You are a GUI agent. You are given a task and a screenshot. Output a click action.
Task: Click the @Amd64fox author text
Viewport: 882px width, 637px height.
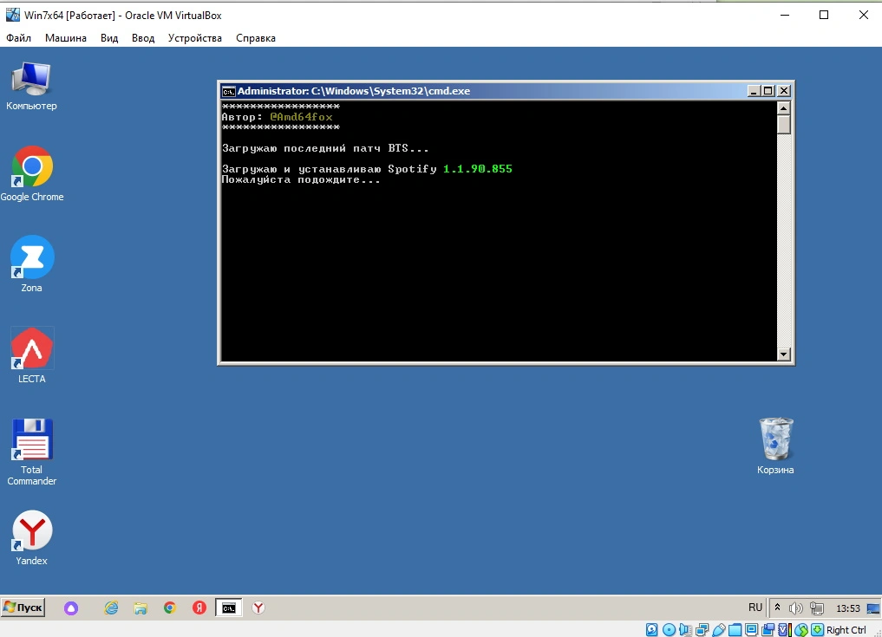pyautogui.click(x=301, y=117)
